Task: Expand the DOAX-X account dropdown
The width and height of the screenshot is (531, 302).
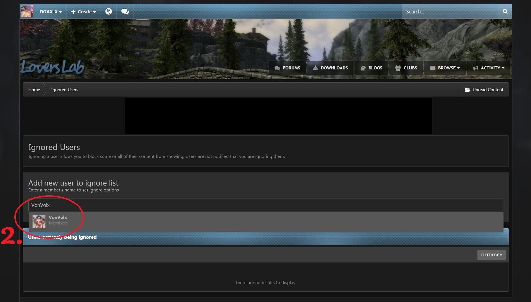Action: [50, 12]
